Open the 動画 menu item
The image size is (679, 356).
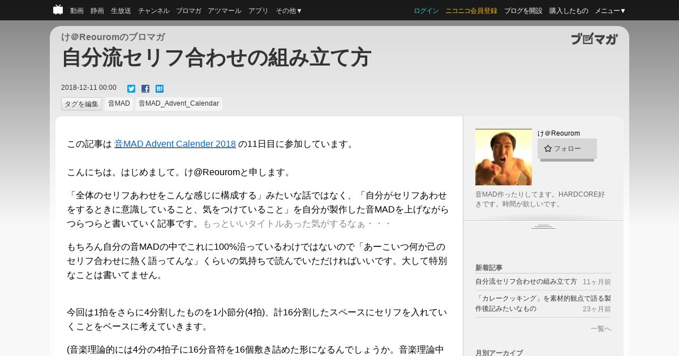pyautogui.click(x=77, y=11)
